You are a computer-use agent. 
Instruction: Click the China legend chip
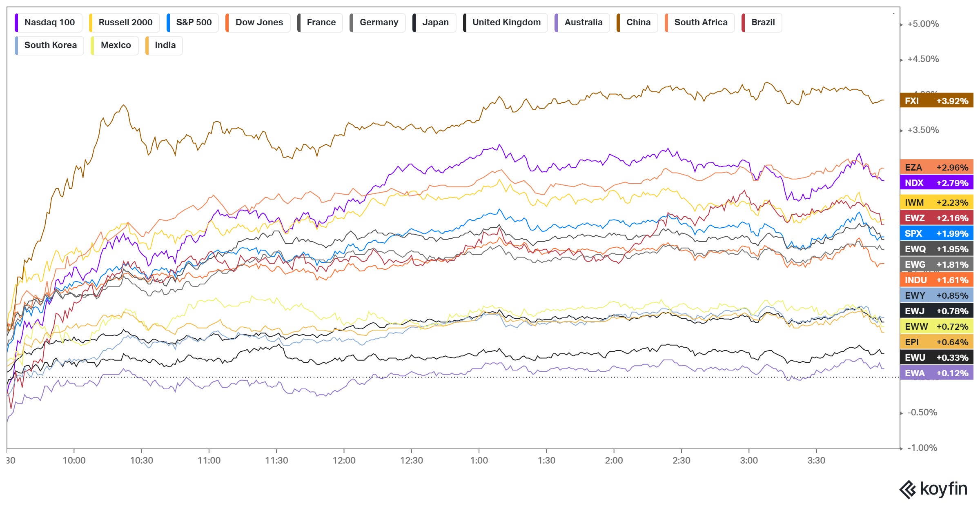pos(637,22)
